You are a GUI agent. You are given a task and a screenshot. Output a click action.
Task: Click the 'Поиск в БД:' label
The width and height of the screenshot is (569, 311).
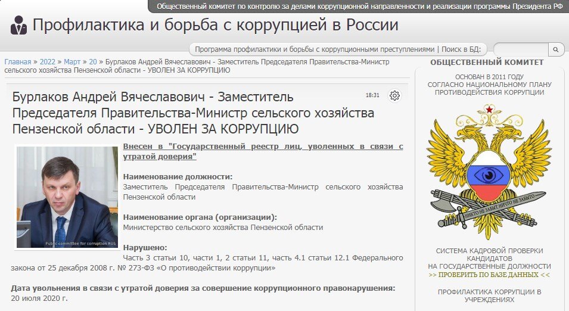tap(461, 49)
